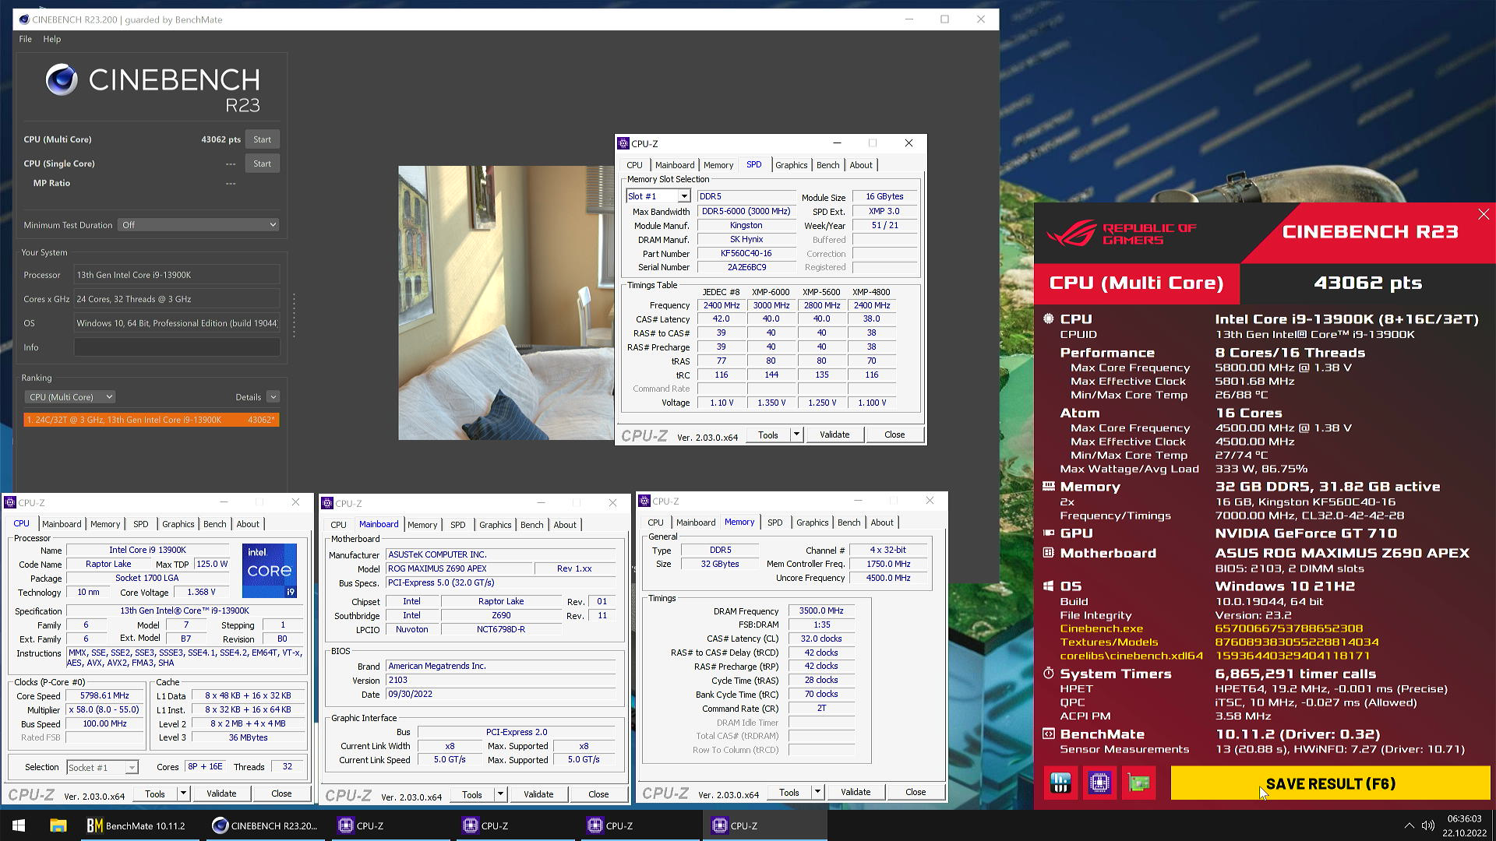1496x841 pixels.
Task: Click the yellow SAVE RESULT (F6) button
Action: (x=1330, y=784)
